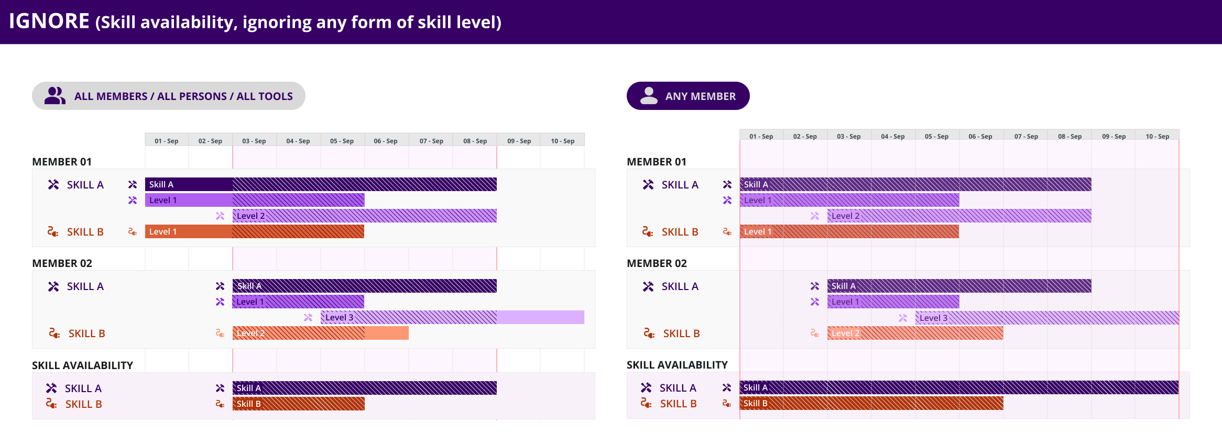Screen dimensions: 1222x445
Task: Click Member 02 Skill A tools icon in Any Member chart
Action: [x=648, y=286]
